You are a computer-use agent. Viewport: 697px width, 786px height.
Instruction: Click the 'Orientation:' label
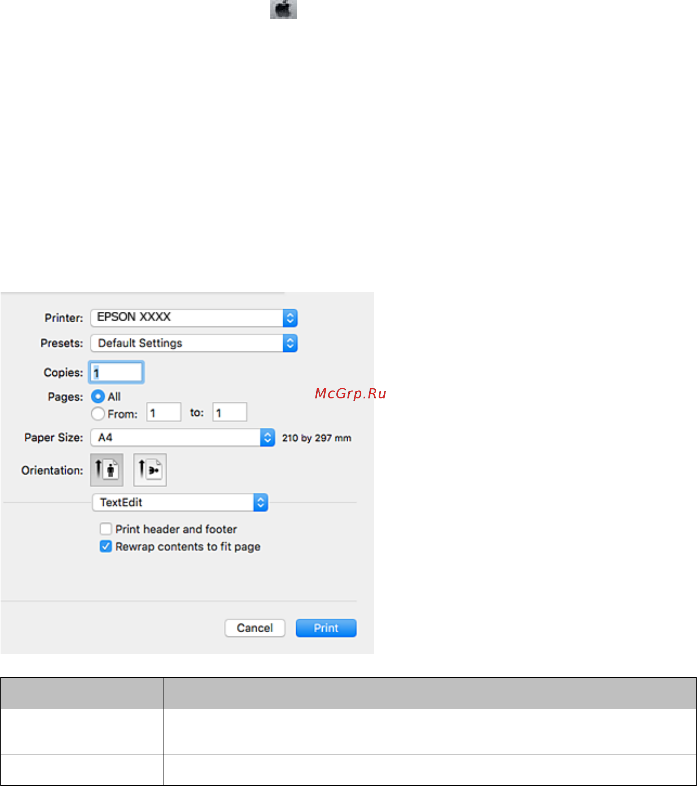(52, 470)
